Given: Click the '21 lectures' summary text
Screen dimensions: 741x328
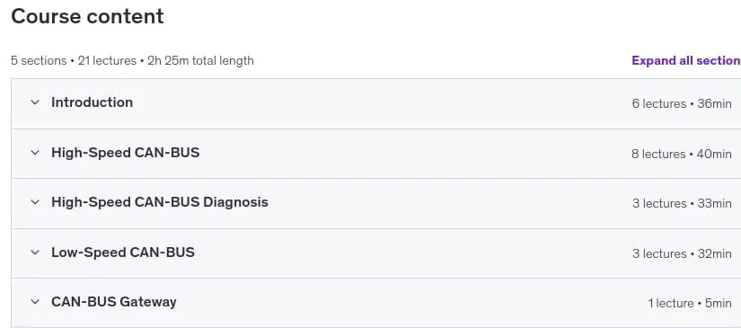Looking at the screenshot, I should pyautogui.click(x=107, y=61).
